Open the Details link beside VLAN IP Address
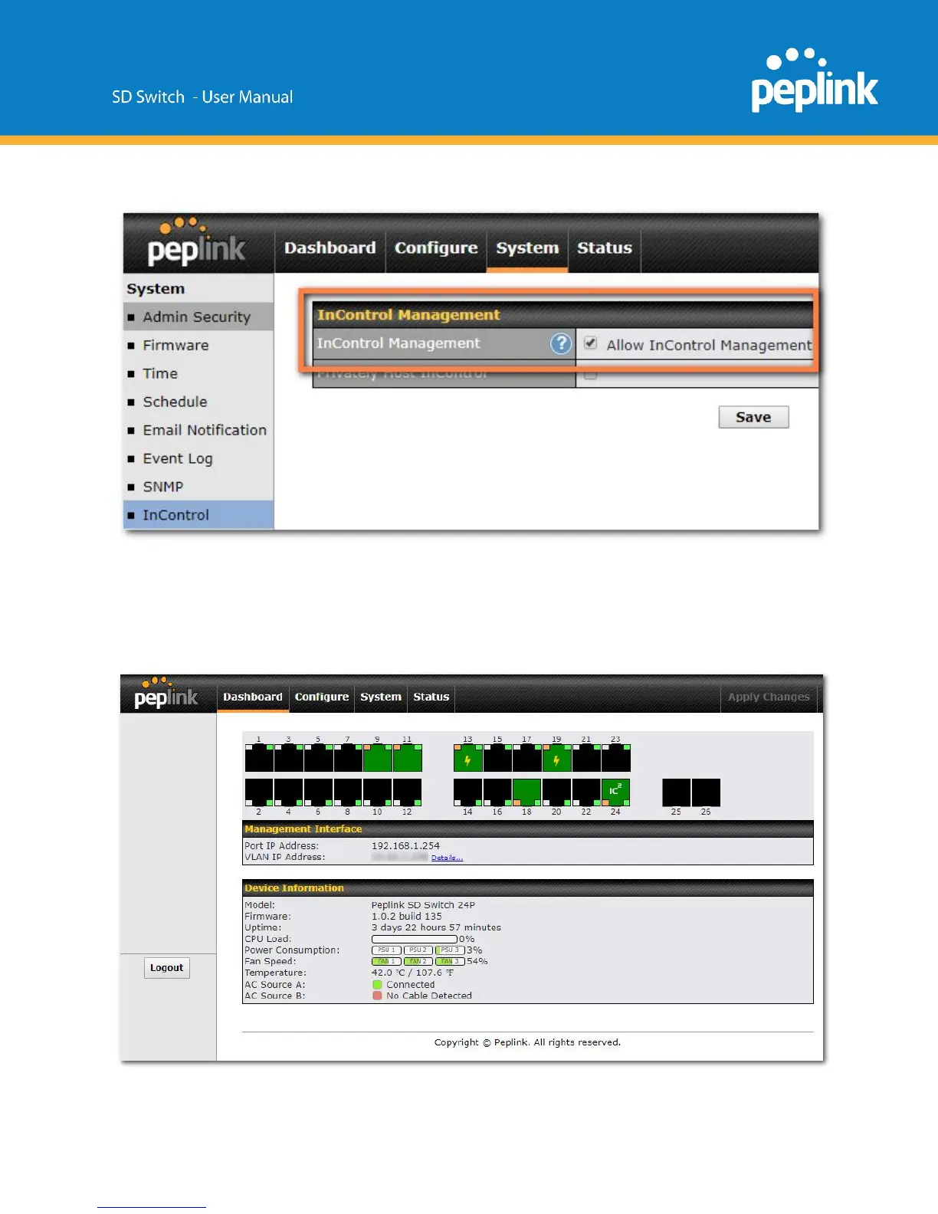The height and width of the screenshot is (1214, 938). [x=447, y=858]
